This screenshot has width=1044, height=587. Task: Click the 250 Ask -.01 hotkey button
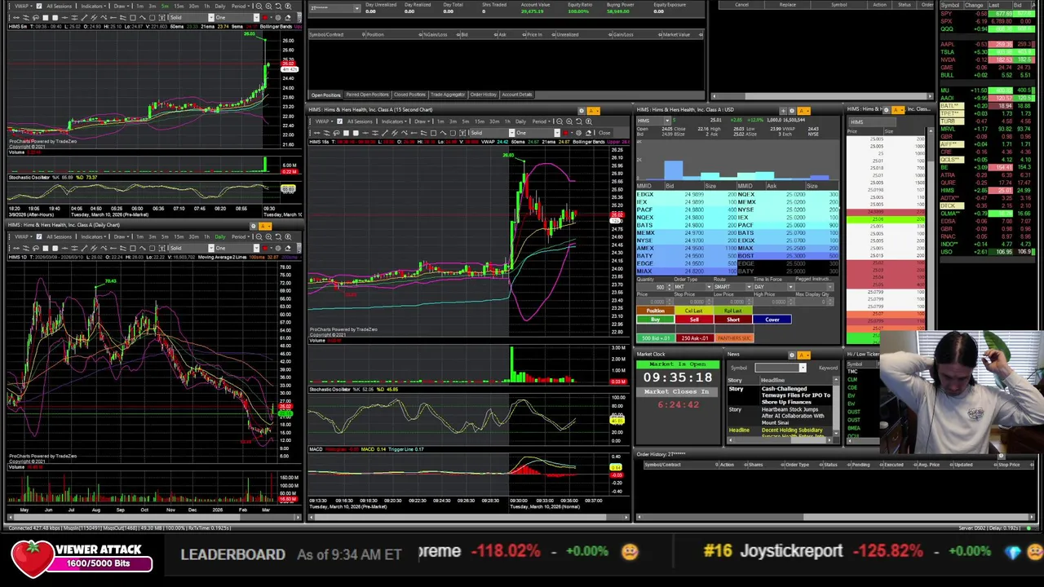pos(694,338)
